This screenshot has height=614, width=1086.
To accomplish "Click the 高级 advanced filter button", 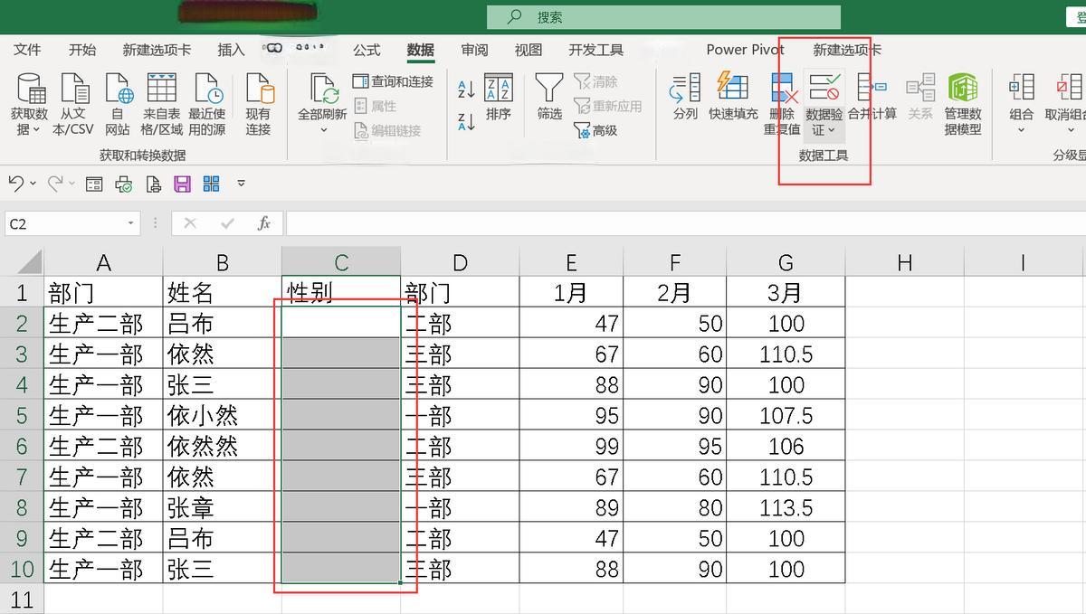I will pyautogui.click(x=595, y=131).
